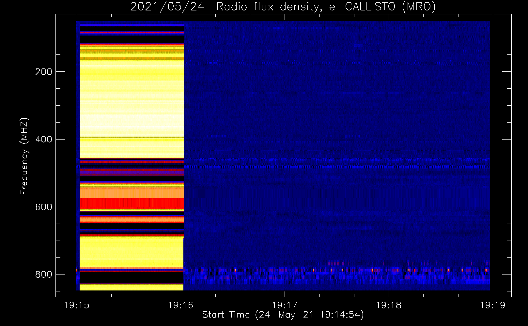The width and height of the screenshot is (528, 326).
Task: Click the 'Frequency (MHZ)' axis label
Action: (24, 156)
